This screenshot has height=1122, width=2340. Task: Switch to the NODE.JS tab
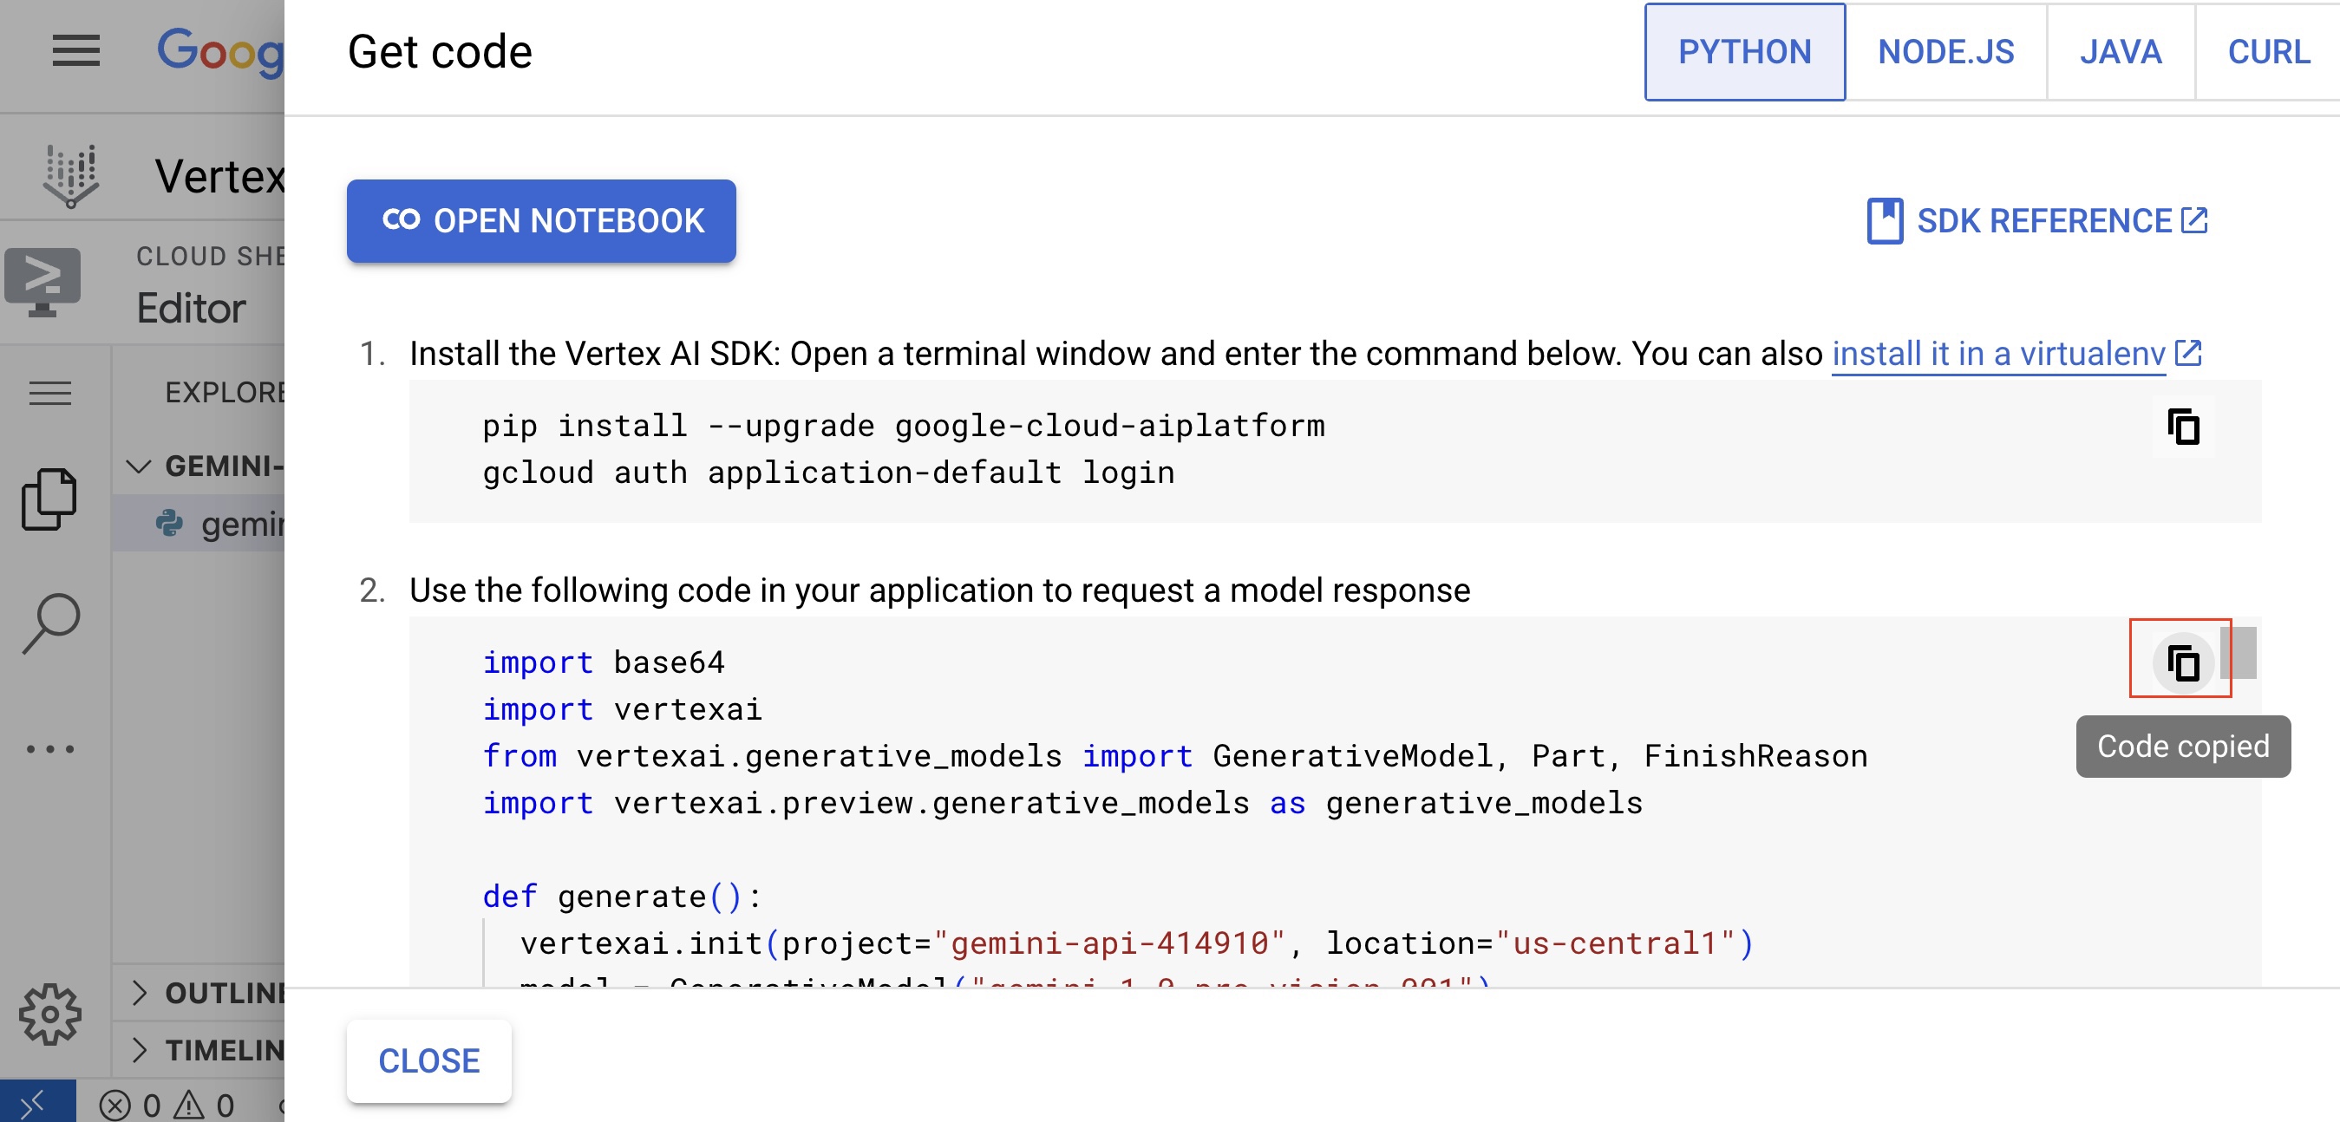click(1945, 52)
